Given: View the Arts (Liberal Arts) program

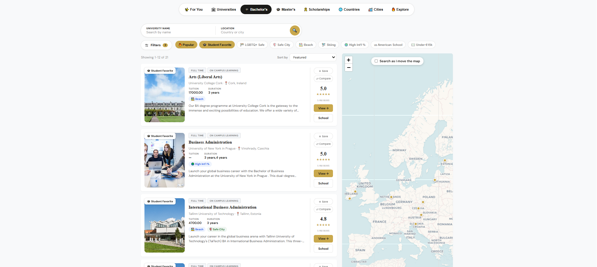Looking at the screenshot, I should 323,108.
